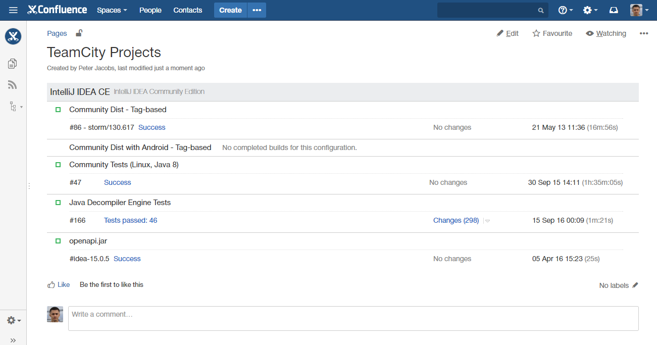Like this page

[x=59, y=285]
